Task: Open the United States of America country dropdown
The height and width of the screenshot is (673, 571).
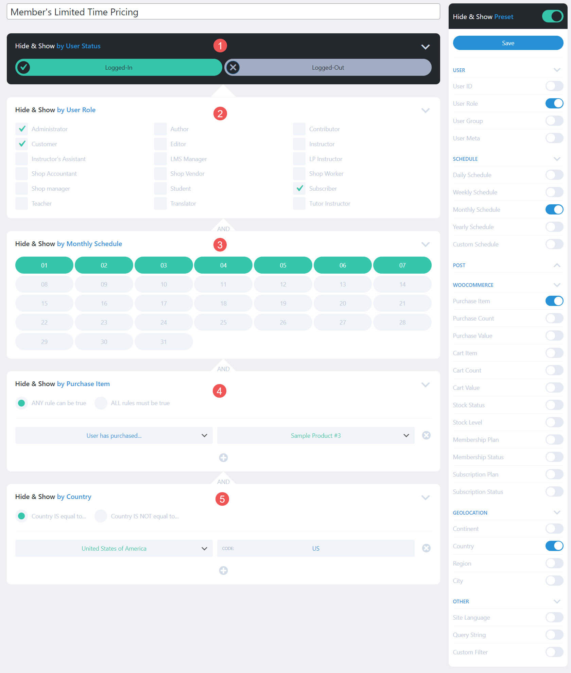Action: tap(114, 548)
